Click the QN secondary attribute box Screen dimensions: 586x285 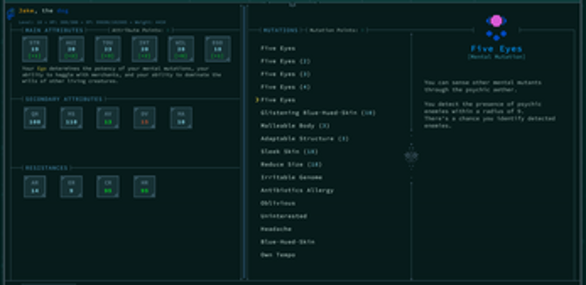coord(34,118)
